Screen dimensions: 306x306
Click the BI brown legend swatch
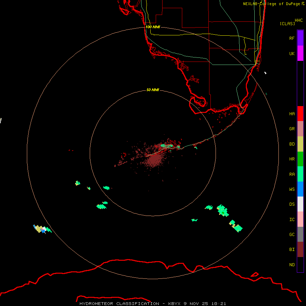point(300,250)
